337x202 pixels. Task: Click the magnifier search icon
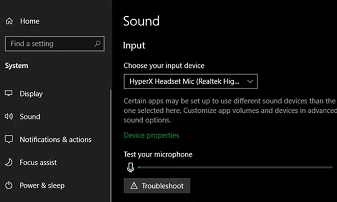97,44
